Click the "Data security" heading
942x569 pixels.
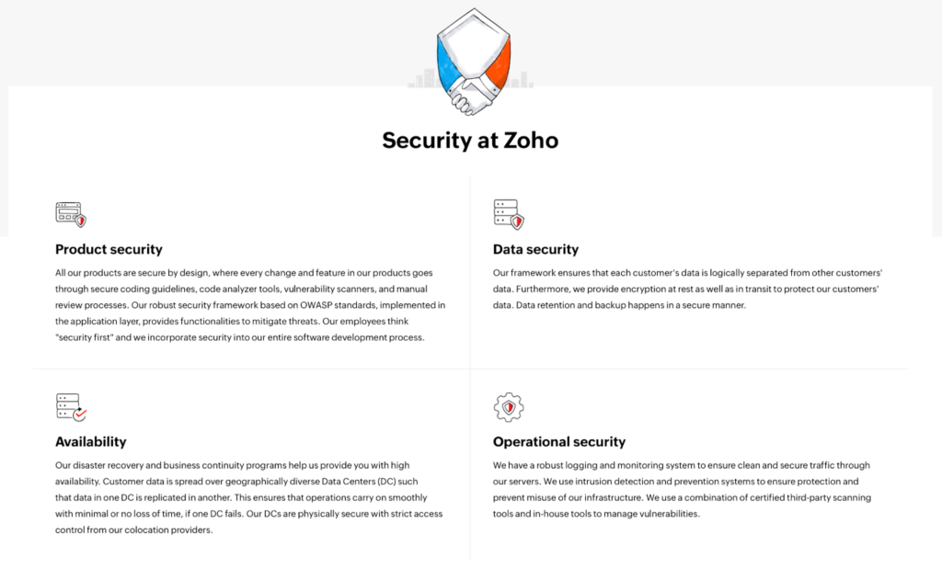[535, 249]
